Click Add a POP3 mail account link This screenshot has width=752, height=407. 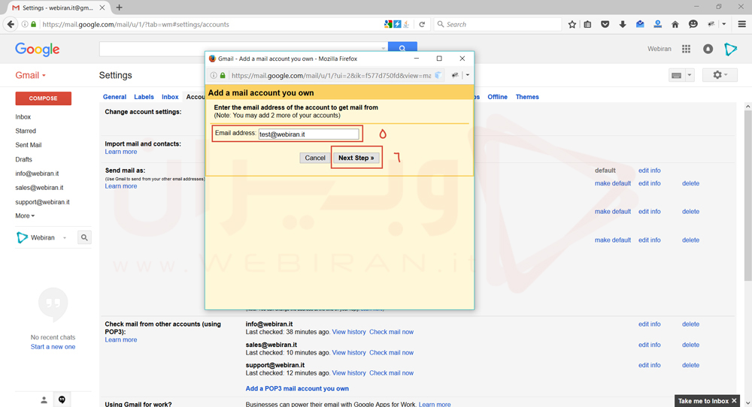click(297, 389)
